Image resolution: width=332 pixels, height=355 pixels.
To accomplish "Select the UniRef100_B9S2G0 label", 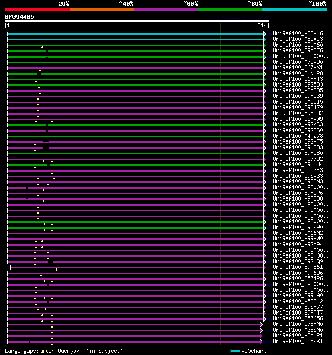I will (x=298, y=130).
